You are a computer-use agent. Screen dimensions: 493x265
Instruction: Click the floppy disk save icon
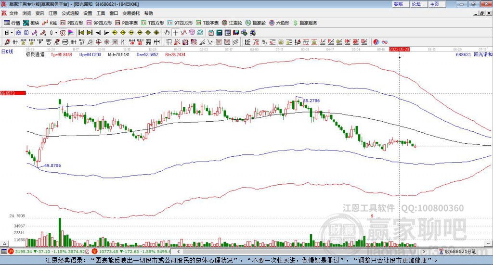(x=236, y=33)
